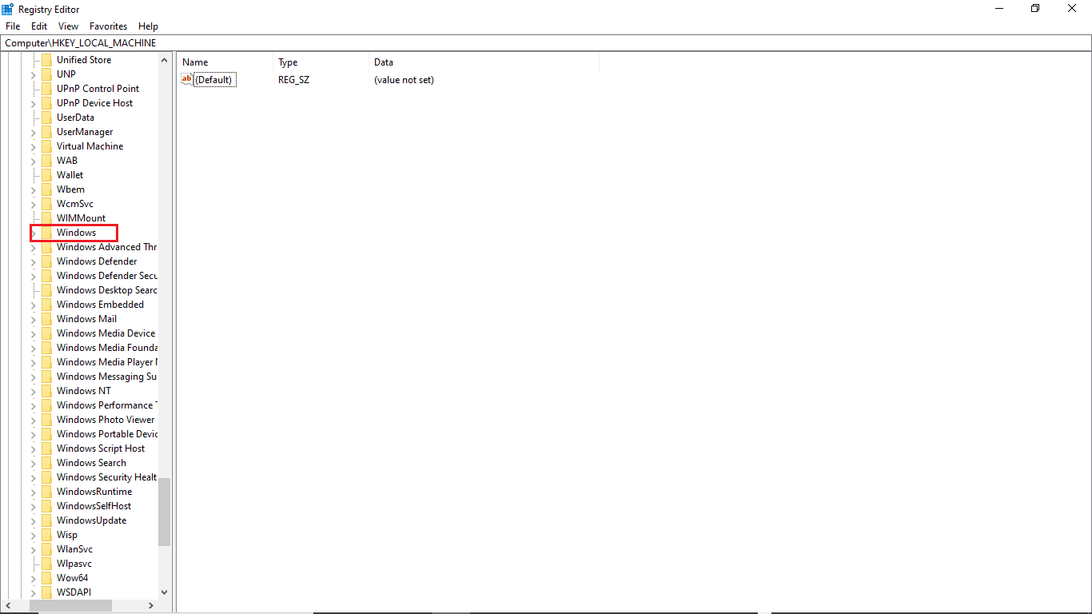Expand the UNP key
This screenshot has width=1092, height=614.
(34, 74)
